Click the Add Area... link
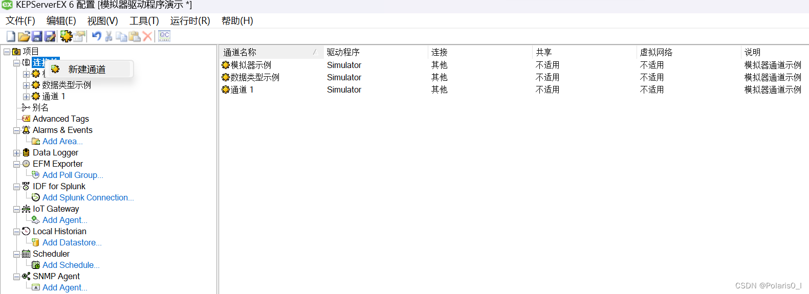The height and width of the screenshot is (294, 809). [62, 141]
